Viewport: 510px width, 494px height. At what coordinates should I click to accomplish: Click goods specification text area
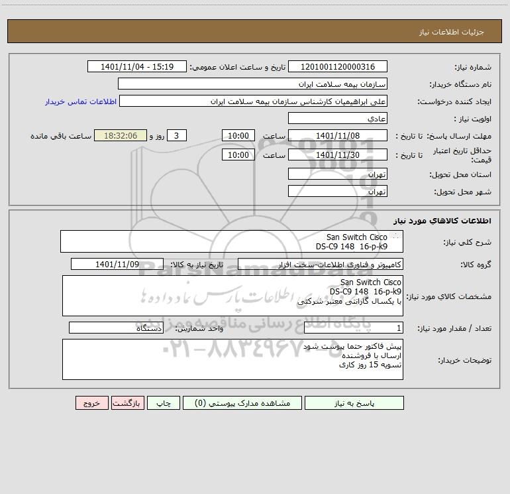point(232,296)
